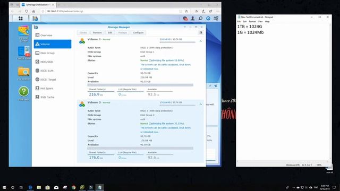
Task: Open the Windows Start menu
Action: [x=4, y=187]
